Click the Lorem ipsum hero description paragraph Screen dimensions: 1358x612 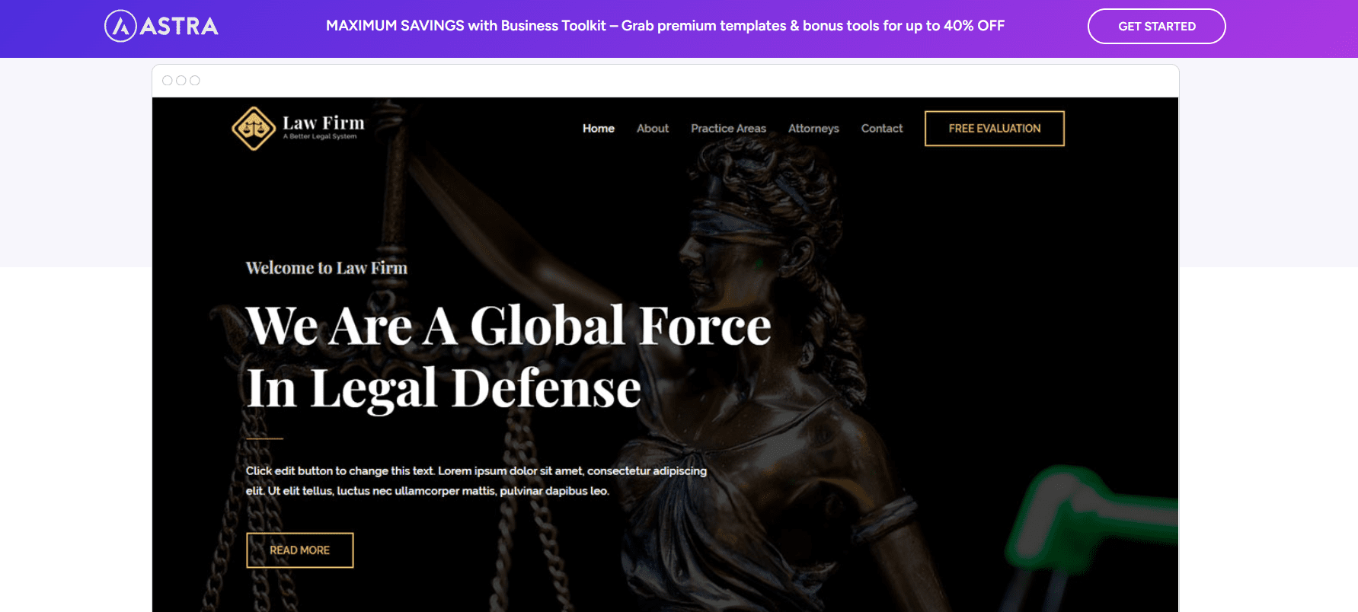pos(477,481)
